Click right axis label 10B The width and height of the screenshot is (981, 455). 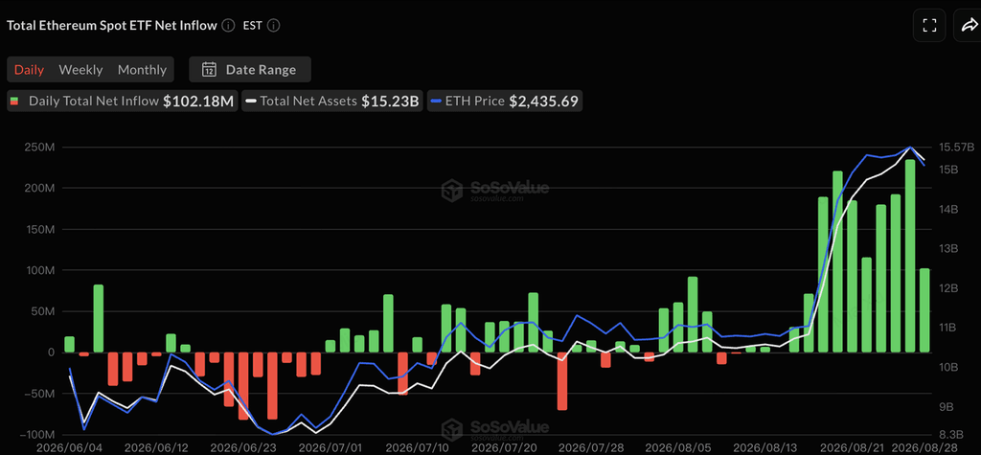click(949, 367)
